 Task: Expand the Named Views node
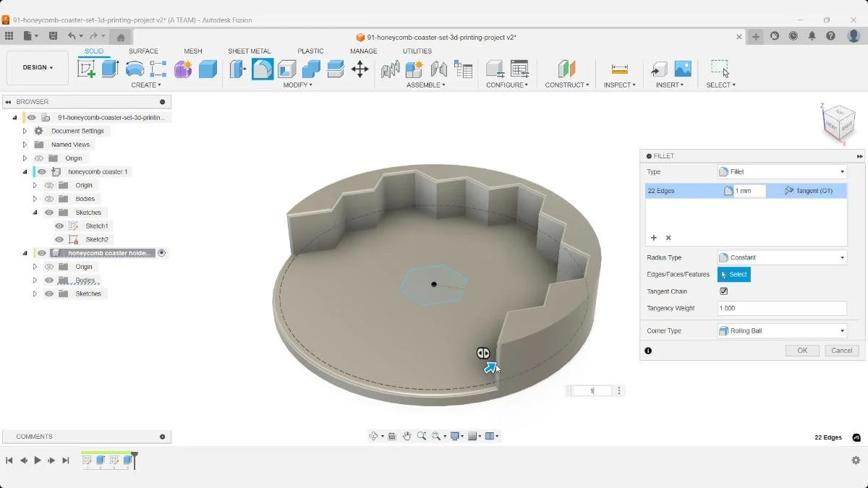point(25,145)
